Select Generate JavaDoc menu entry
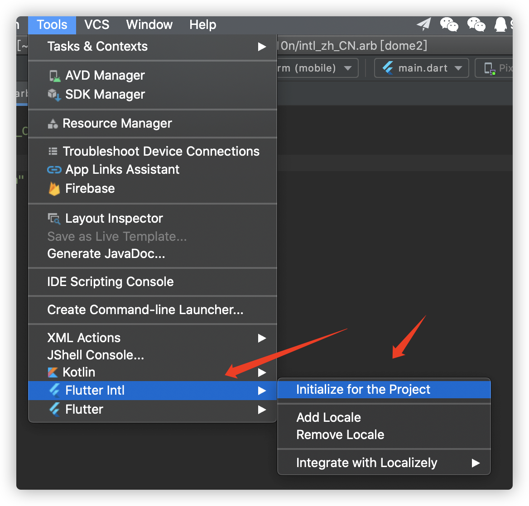The height and width of the screenshot is (506, 529). [153, 254]
